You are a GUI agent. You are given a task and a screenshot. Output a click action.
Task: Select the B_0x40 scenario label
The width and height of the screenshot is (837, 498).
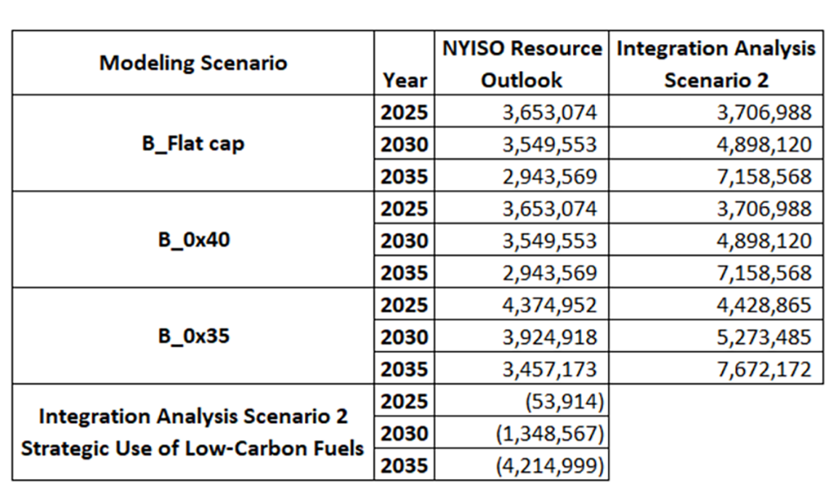click(x=193, y=241)
